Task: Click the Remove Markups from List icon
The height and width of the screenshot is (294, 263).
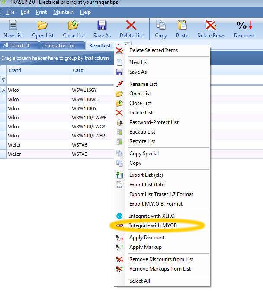Action: [119, 269]
